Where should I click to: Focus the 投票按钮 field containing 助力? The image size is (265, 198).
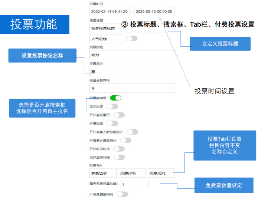pyautogui.click(x=132, y=55)
